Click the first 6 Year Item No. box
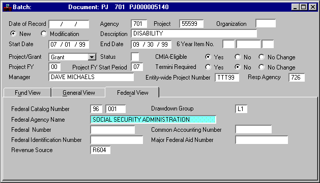Image resolution: width=320 pixels, height=183 pixels. pyautogui.click(x=228, y=44)
